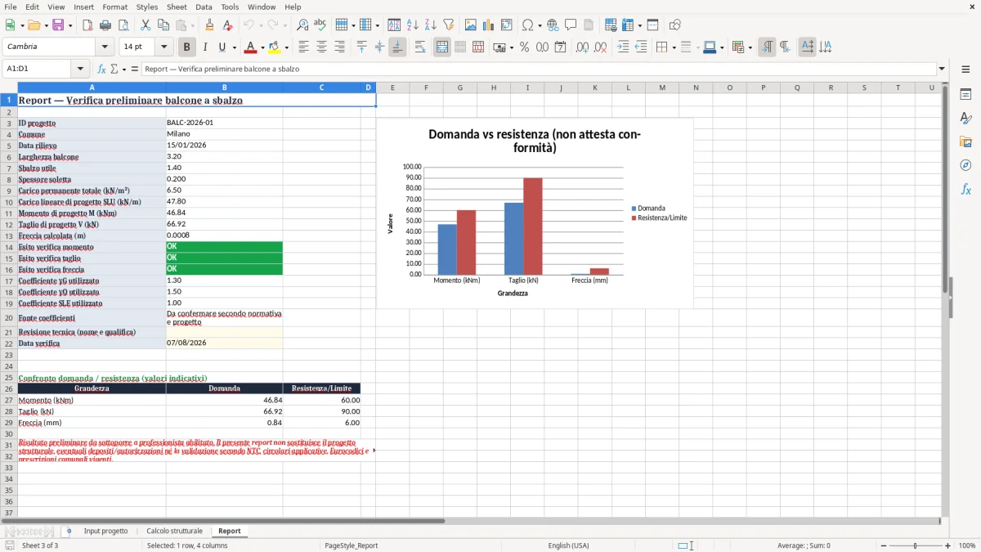Open Find and Replace
The image size is (981, 552).
tap(302, 25)
